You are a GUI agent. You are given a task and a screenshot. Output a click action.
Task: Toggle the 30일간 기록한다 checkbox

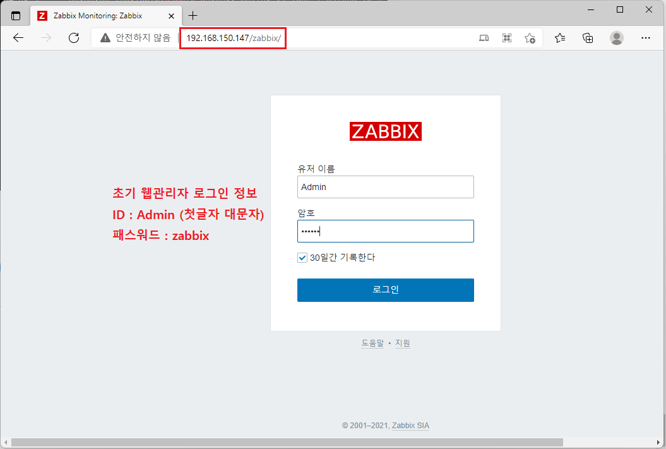click(302, 258)
